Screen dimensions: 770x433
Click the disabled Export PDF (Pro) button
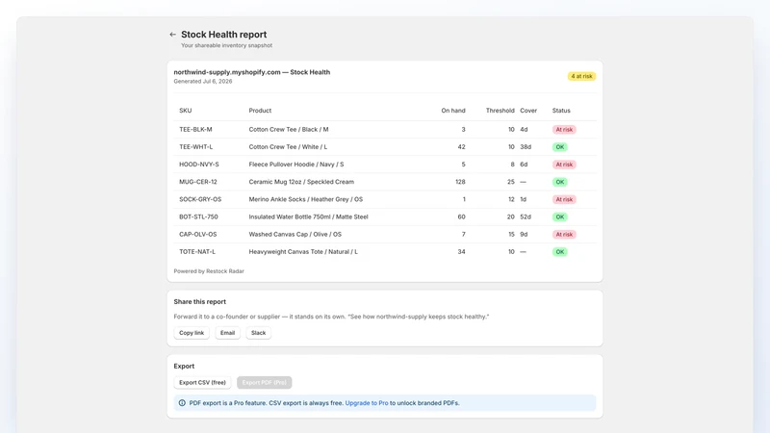click(x=264, y=382)
